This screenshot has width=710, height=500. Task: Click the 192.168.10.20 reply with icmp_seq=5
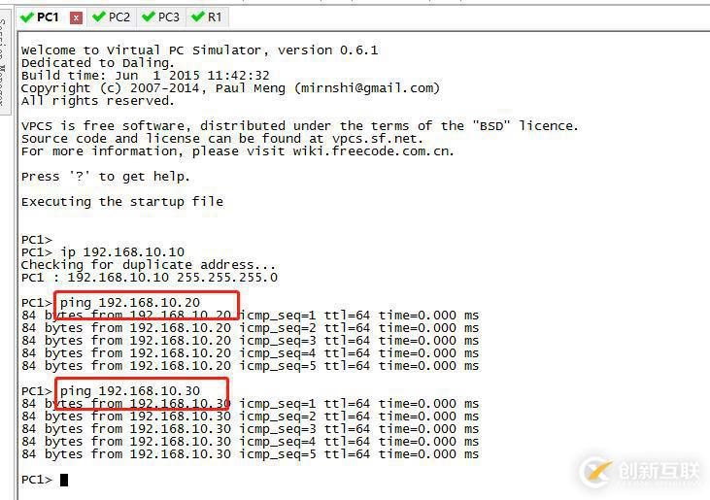[x=250, y=366]
